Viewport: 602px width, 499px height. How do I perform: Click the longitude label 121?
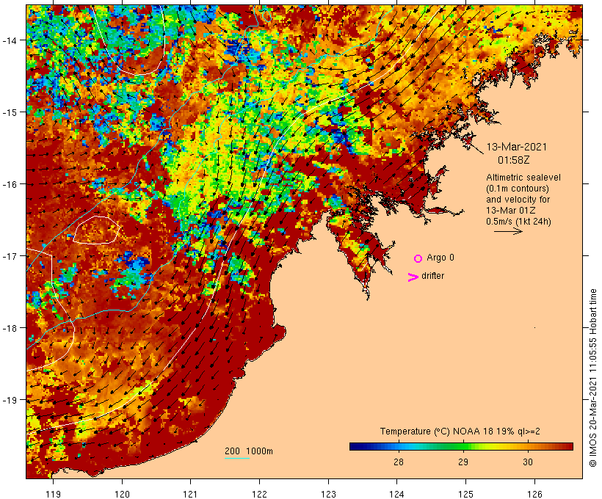pos(190,494)
